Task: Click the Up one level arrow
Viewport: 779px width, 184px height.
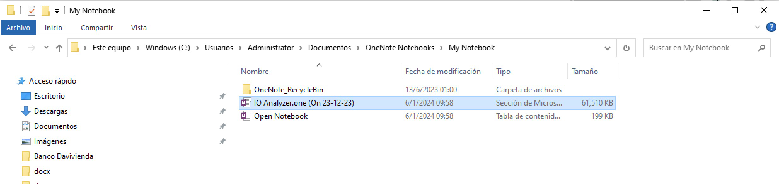Action: point(59,48)
